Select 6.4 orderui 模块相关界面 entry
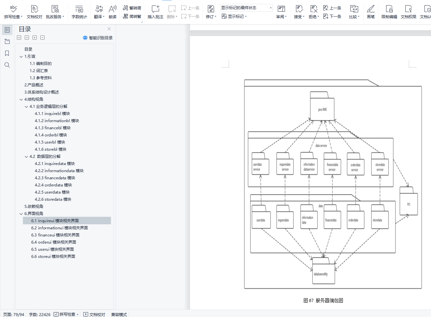The width and height of the screenshot is (431, 317). (x=54, y=242)
